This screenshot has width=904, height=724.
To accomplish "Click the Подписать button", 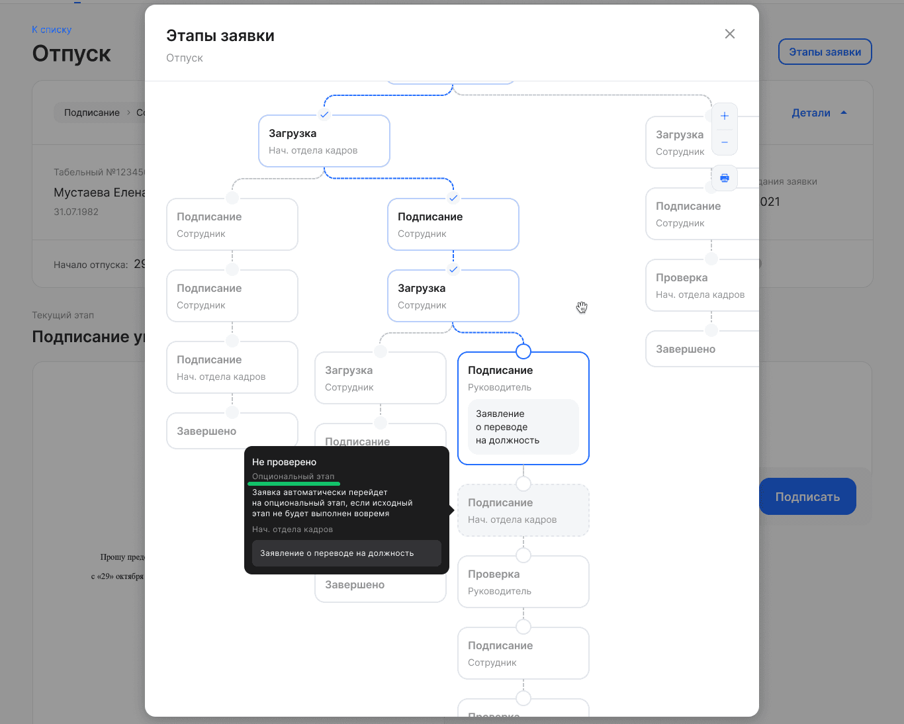I will [x=807, y=496].
